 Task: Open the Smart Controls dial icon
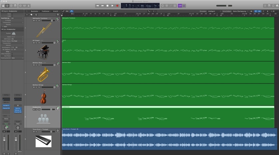click(20, 6)
